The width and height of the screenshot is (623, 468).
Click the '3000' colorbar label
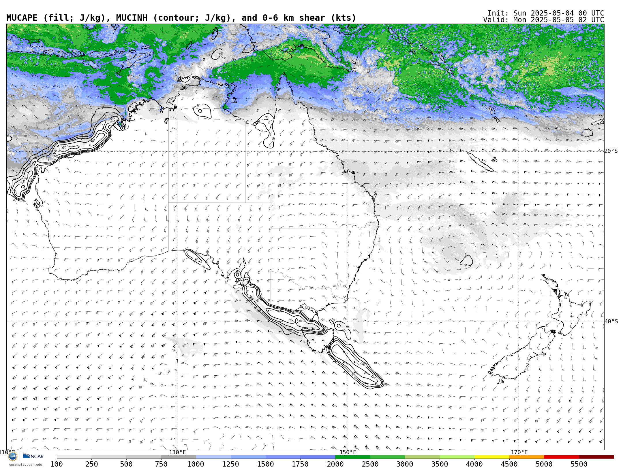(x=405, y=464)
